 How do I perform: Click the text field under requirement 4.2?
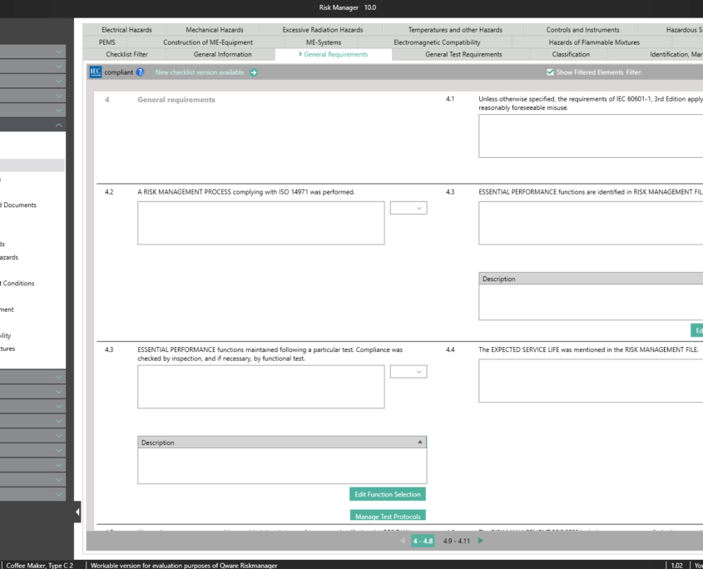tap(260, 222)
